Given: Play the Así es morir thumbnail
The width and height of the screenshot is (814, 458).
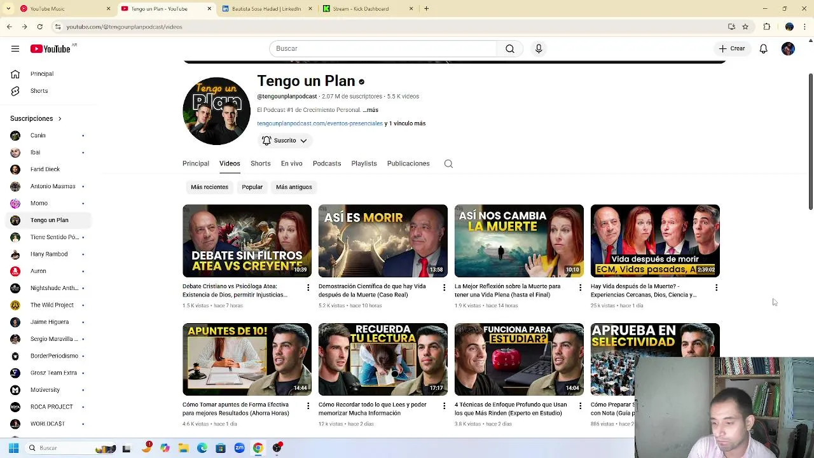Looking at the screenshot, I should pyautogui.click(x=383, y=241).
